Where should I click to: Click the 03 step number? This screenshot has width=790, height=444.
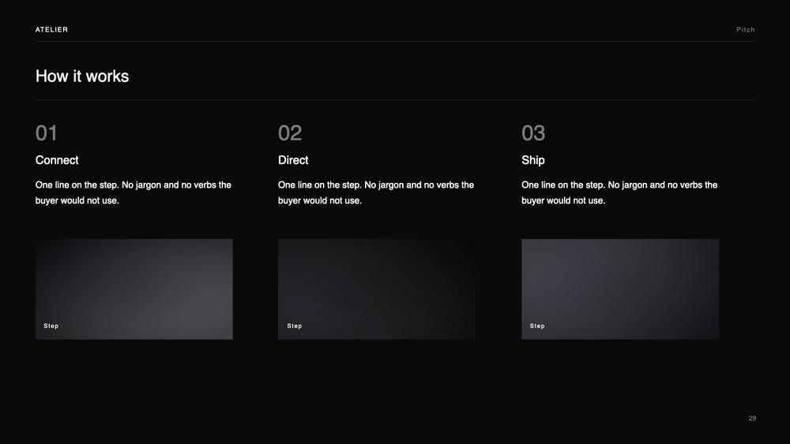click(x=533, y=133)
